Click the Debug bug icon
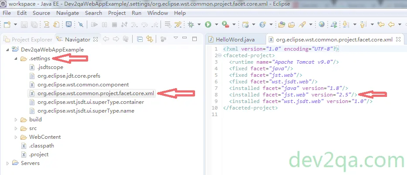407x175 pixels. click(191, 25)
